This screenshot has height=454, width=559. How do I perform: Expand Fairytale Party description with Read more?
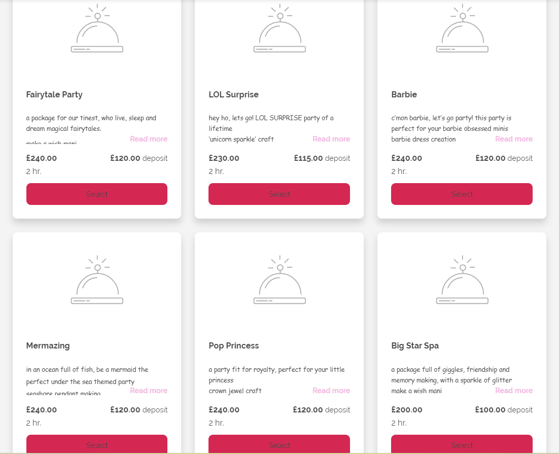[x=149, y=139]
